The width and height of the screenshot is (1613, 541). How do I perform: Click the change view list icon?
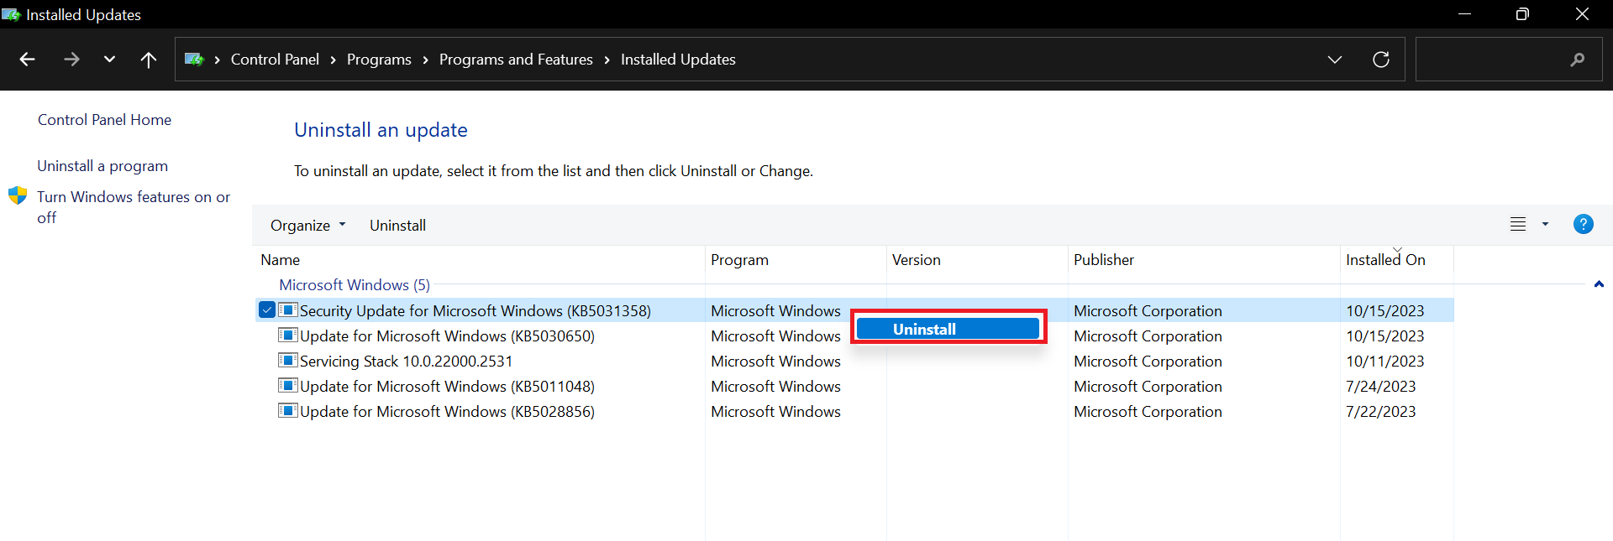1518,224
